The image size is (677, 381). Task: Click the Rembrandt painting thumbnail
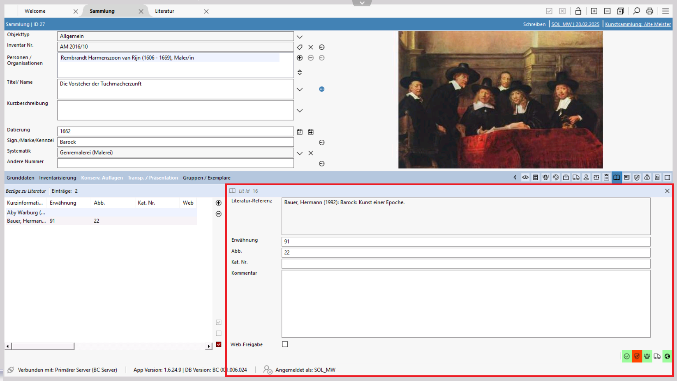coord(500,99)
